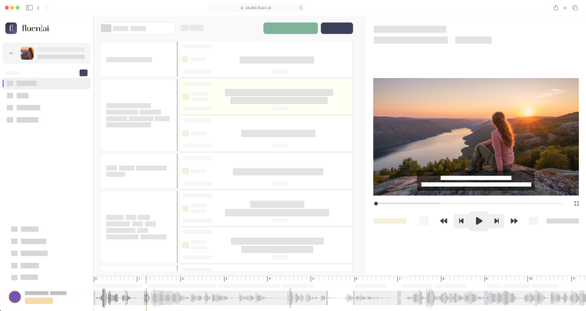Image resolution: width=586 pixels, height=311 pixels.
Task: Click the pale yellow label left of playback controls
Action: click(x=389, y=221)
